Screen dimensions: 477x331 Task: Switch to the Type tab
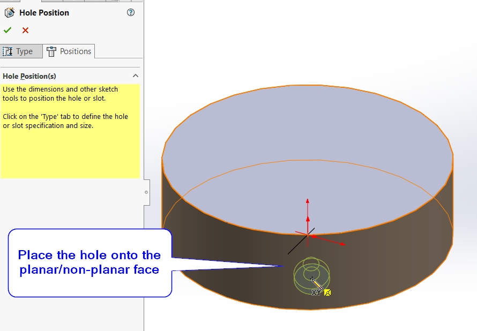tap(21, 51)
